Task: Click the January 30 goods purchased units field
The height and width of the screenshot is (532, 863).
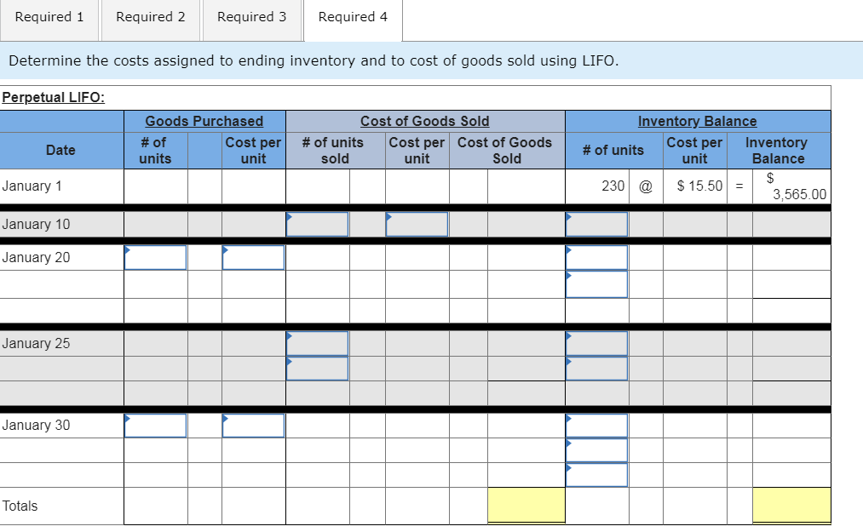Action: point(155,425)
